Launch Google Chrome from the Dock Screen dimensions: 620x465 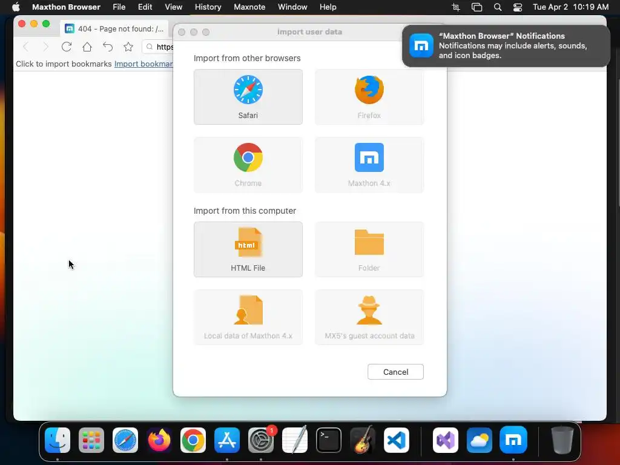(x=193, y=440)
